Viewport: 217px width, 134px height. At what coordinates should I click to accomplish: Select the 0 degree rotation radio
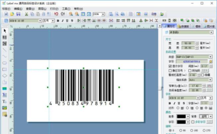[170, 130]
